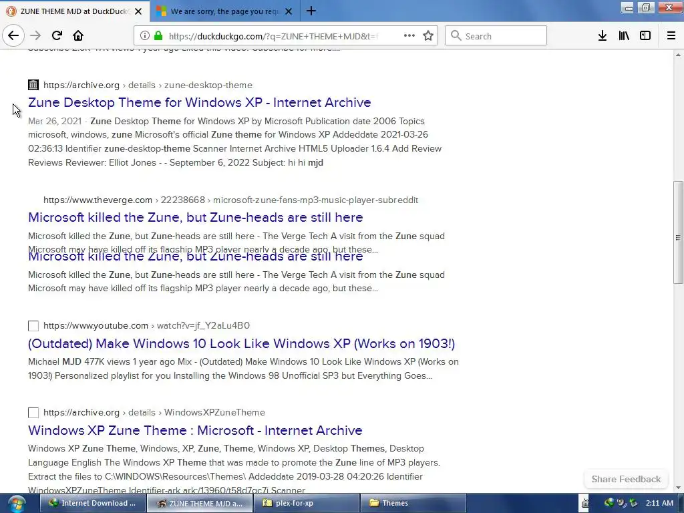684x513 pixels.
Task: Open the Library bookshelf icon
Action: point(624,36)
